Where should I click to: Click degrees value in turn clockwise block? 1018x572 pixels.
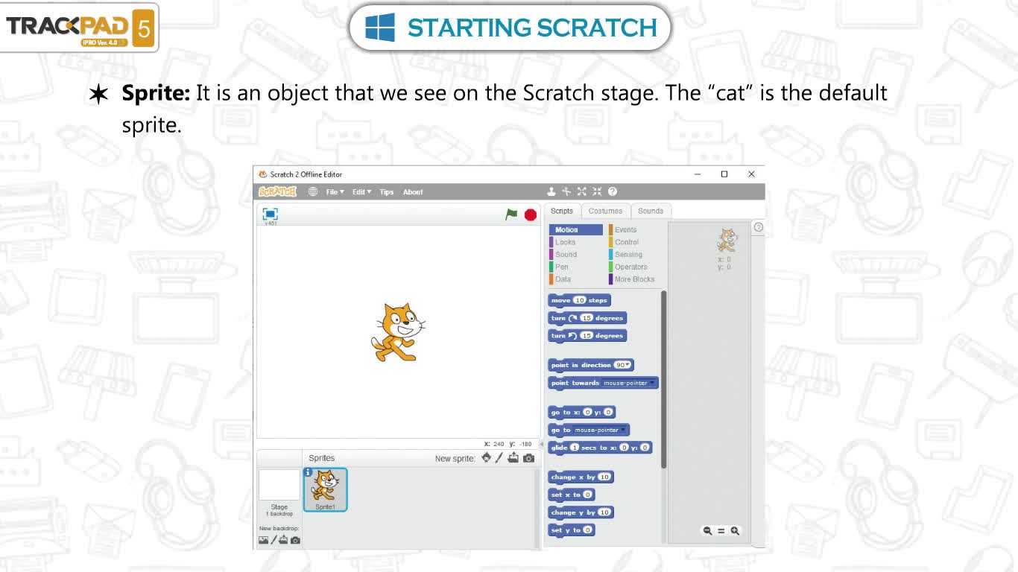coord(587,318)
